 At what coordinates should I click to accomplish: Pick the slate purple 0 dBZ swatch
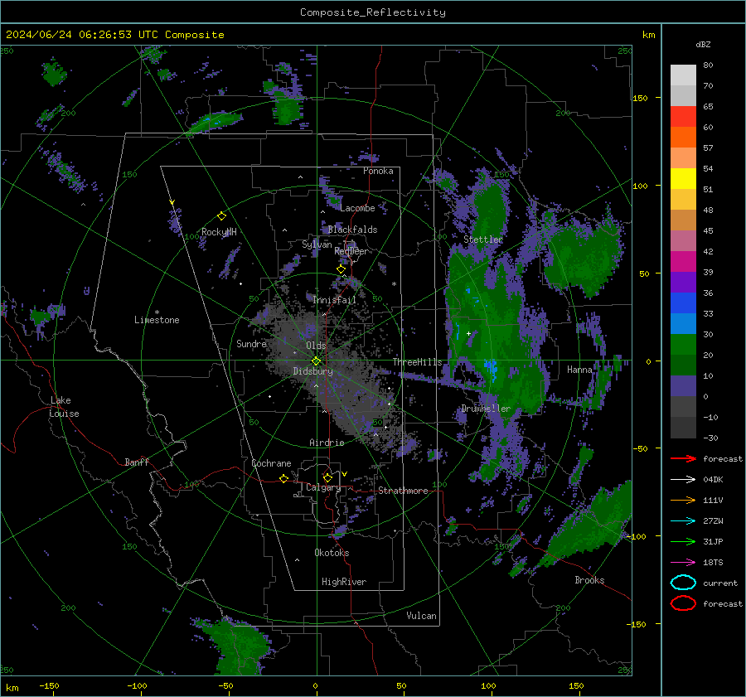click(x=683, y=385)
